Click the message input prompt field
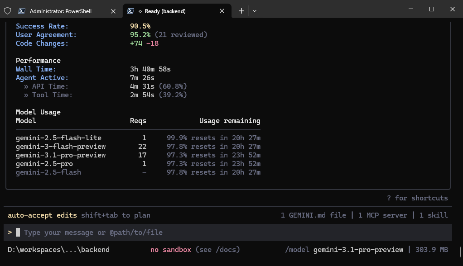This screenshot has height=266, width=463. pyautogui.click(x=228, y=233)
